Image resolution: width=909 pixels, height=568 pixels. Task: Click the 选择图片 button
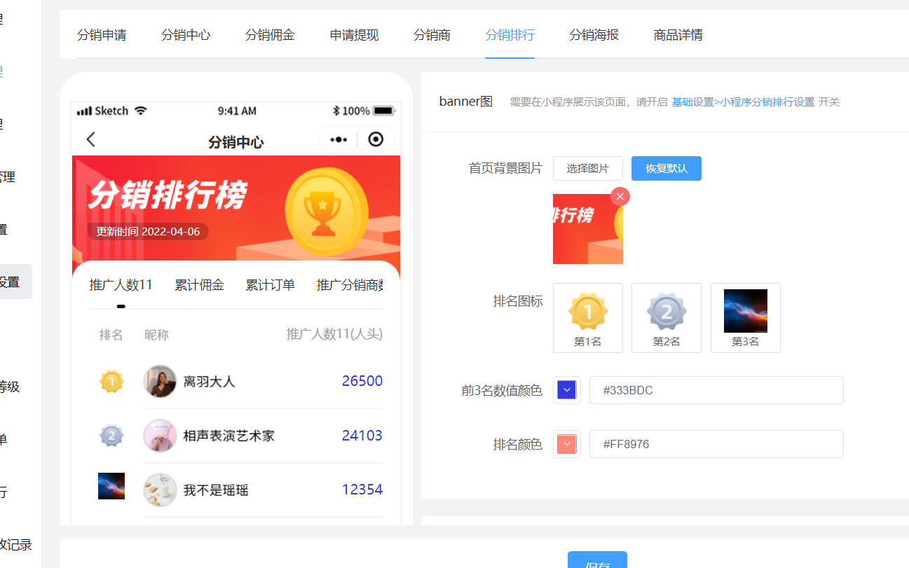pyautogui.click(x=588, y=168)
